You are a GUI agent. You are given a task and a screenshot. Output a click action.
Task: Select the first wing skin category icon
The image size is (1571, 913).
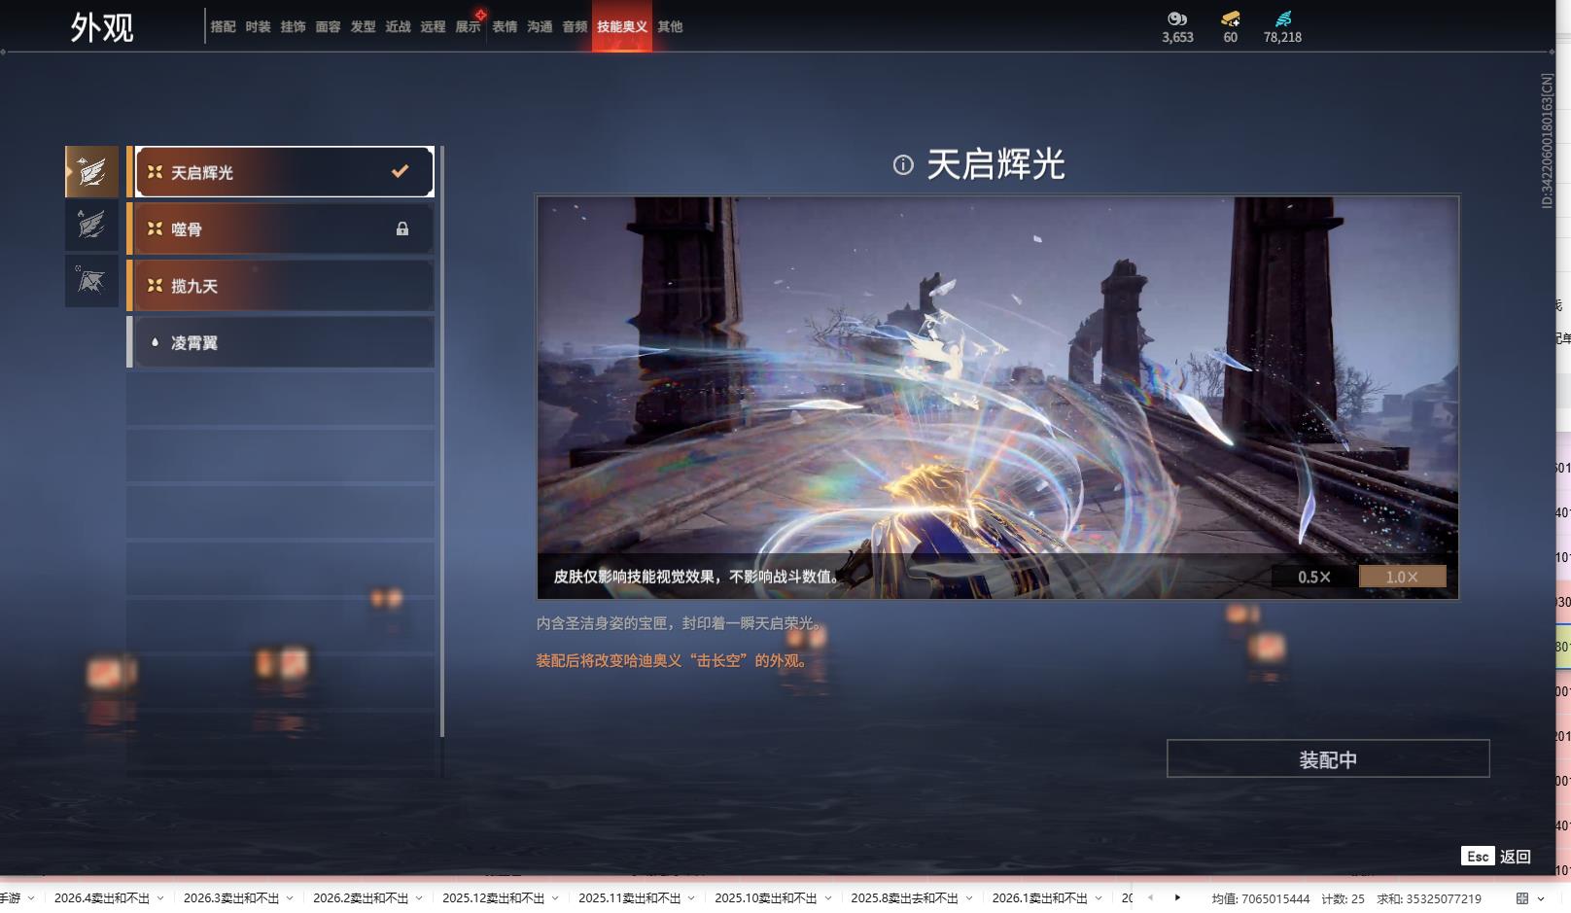90,171
